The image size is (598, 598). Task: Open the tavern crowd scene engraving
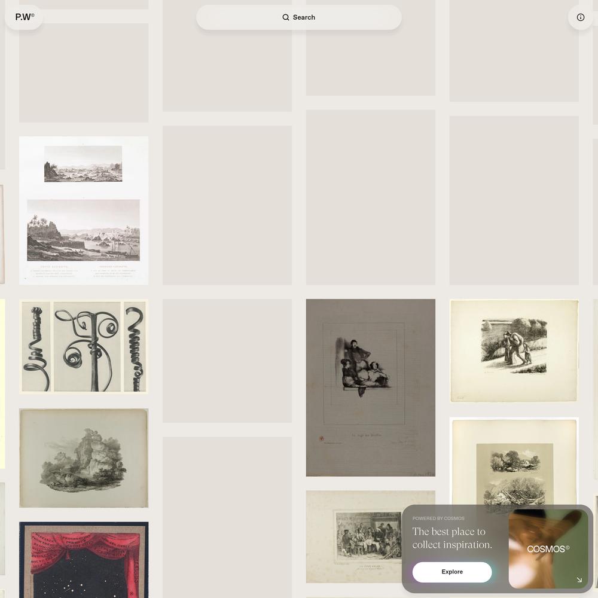355,536
